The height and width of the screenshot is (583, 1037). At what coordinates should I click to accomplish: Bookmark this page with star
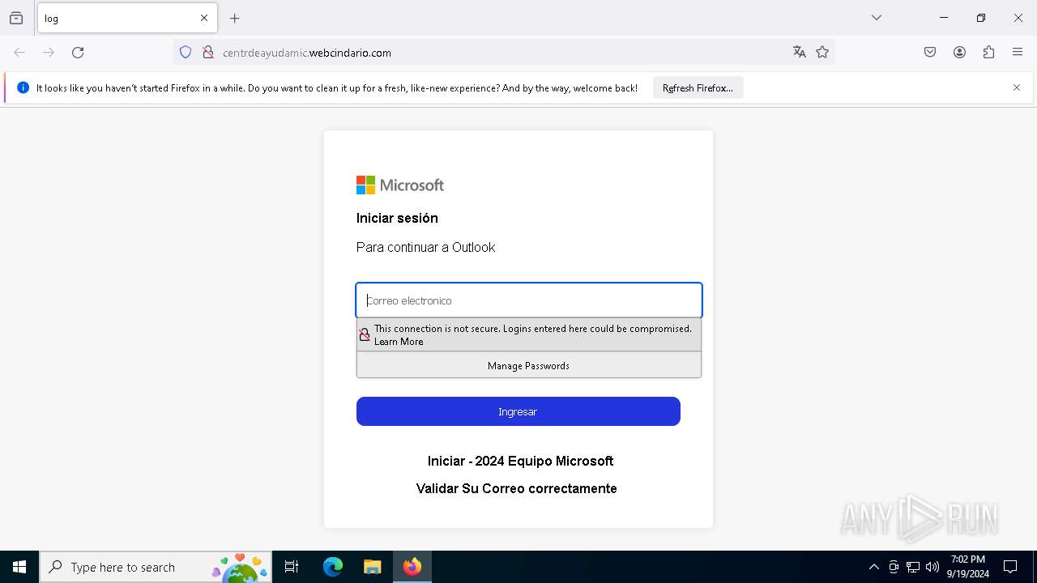pos(822,53)
